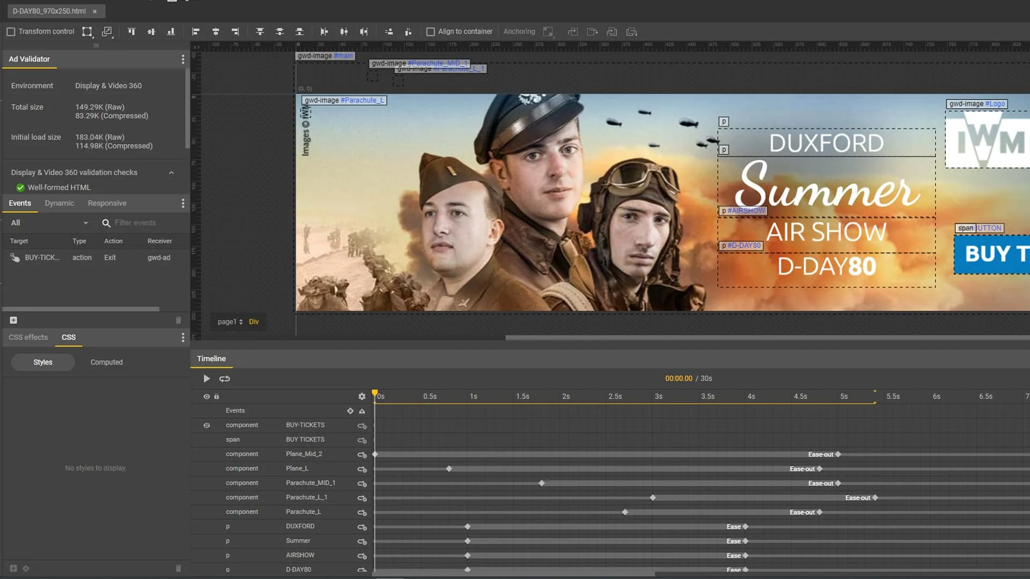The width and height of the screenshot is (1030, 579).
Task: Click the first arrange-order icon after Anchoring
Action: coord(573,32)
